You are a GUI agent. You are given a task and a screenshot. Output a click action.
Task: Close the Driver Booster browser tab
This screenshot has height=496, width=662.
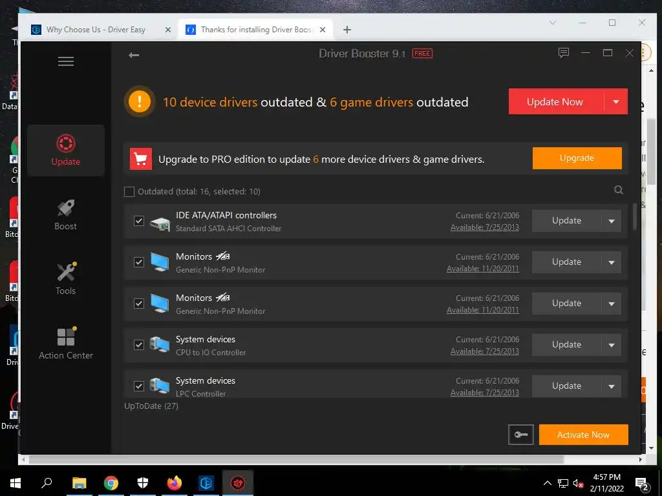point(323,30)
